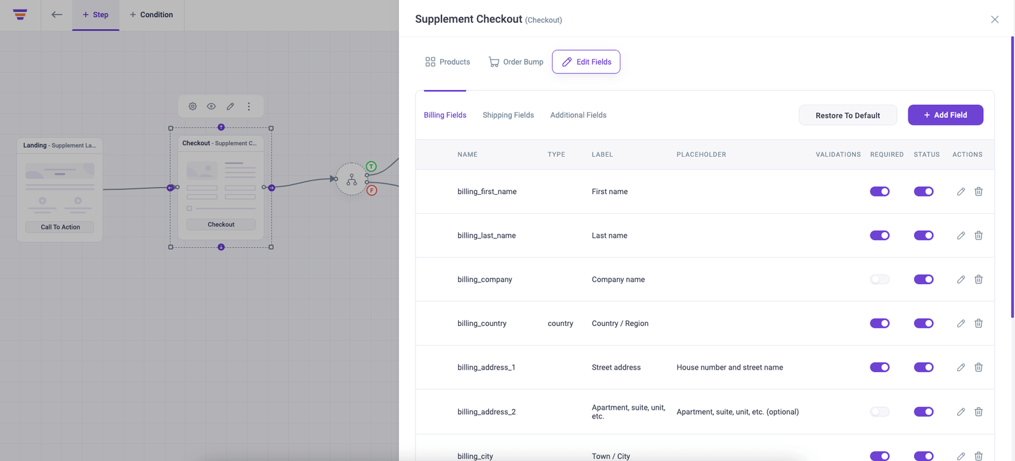Toggle required for billing_company

[879, 280]
